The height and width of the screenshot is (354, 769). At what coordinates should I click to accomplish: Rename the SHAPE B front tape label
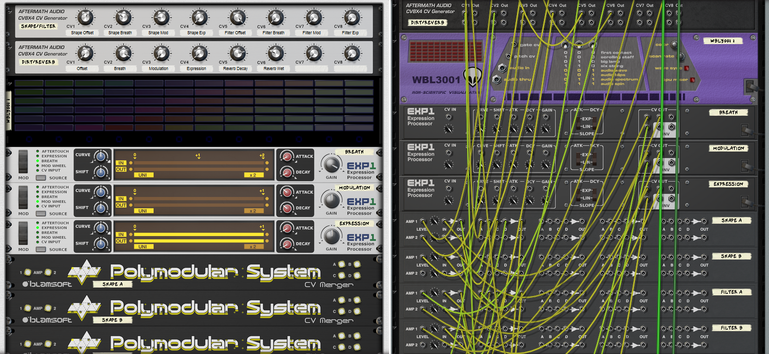click(x=113, y=320)
